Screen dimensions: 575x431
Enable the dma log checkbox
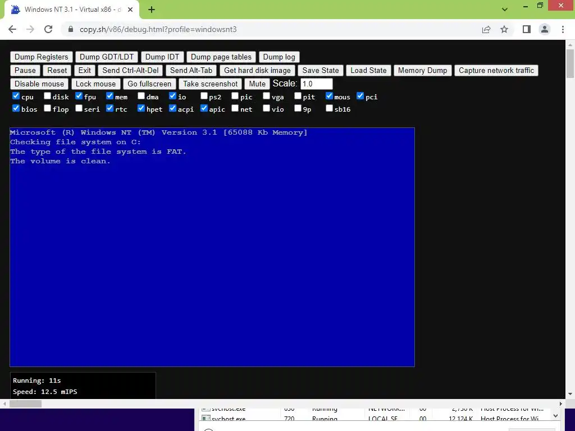[141, 96]
